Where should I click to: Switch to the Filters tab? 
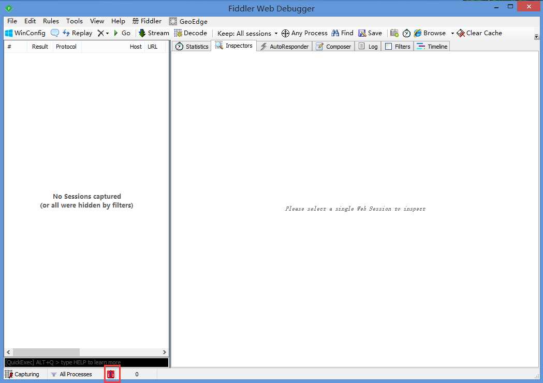pyautogui.click(x=398, y=47)
